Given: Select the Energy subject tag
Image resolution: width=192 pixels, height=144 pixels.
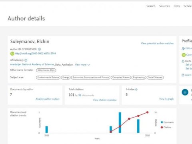Looking at the screenshot, I should click(x=66, y=78).
